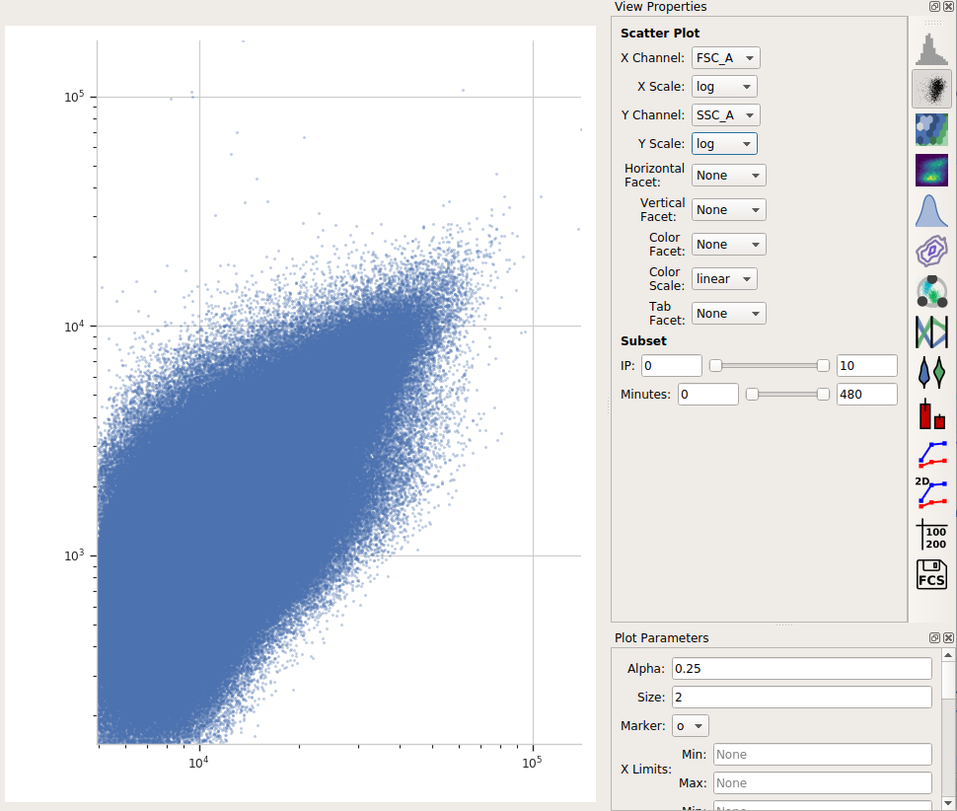Click the Export FCS icon
This screenshot has height=811, width=957.
[931, 574]
